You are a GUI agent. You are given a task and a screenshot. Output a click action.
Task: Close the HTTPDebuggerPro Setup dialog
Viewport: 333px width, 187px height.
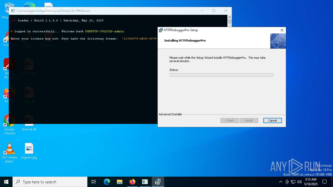click(282, 30)
